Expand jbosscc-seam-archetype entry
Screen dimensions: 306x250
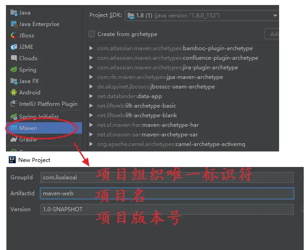click(x=91, y=87)
